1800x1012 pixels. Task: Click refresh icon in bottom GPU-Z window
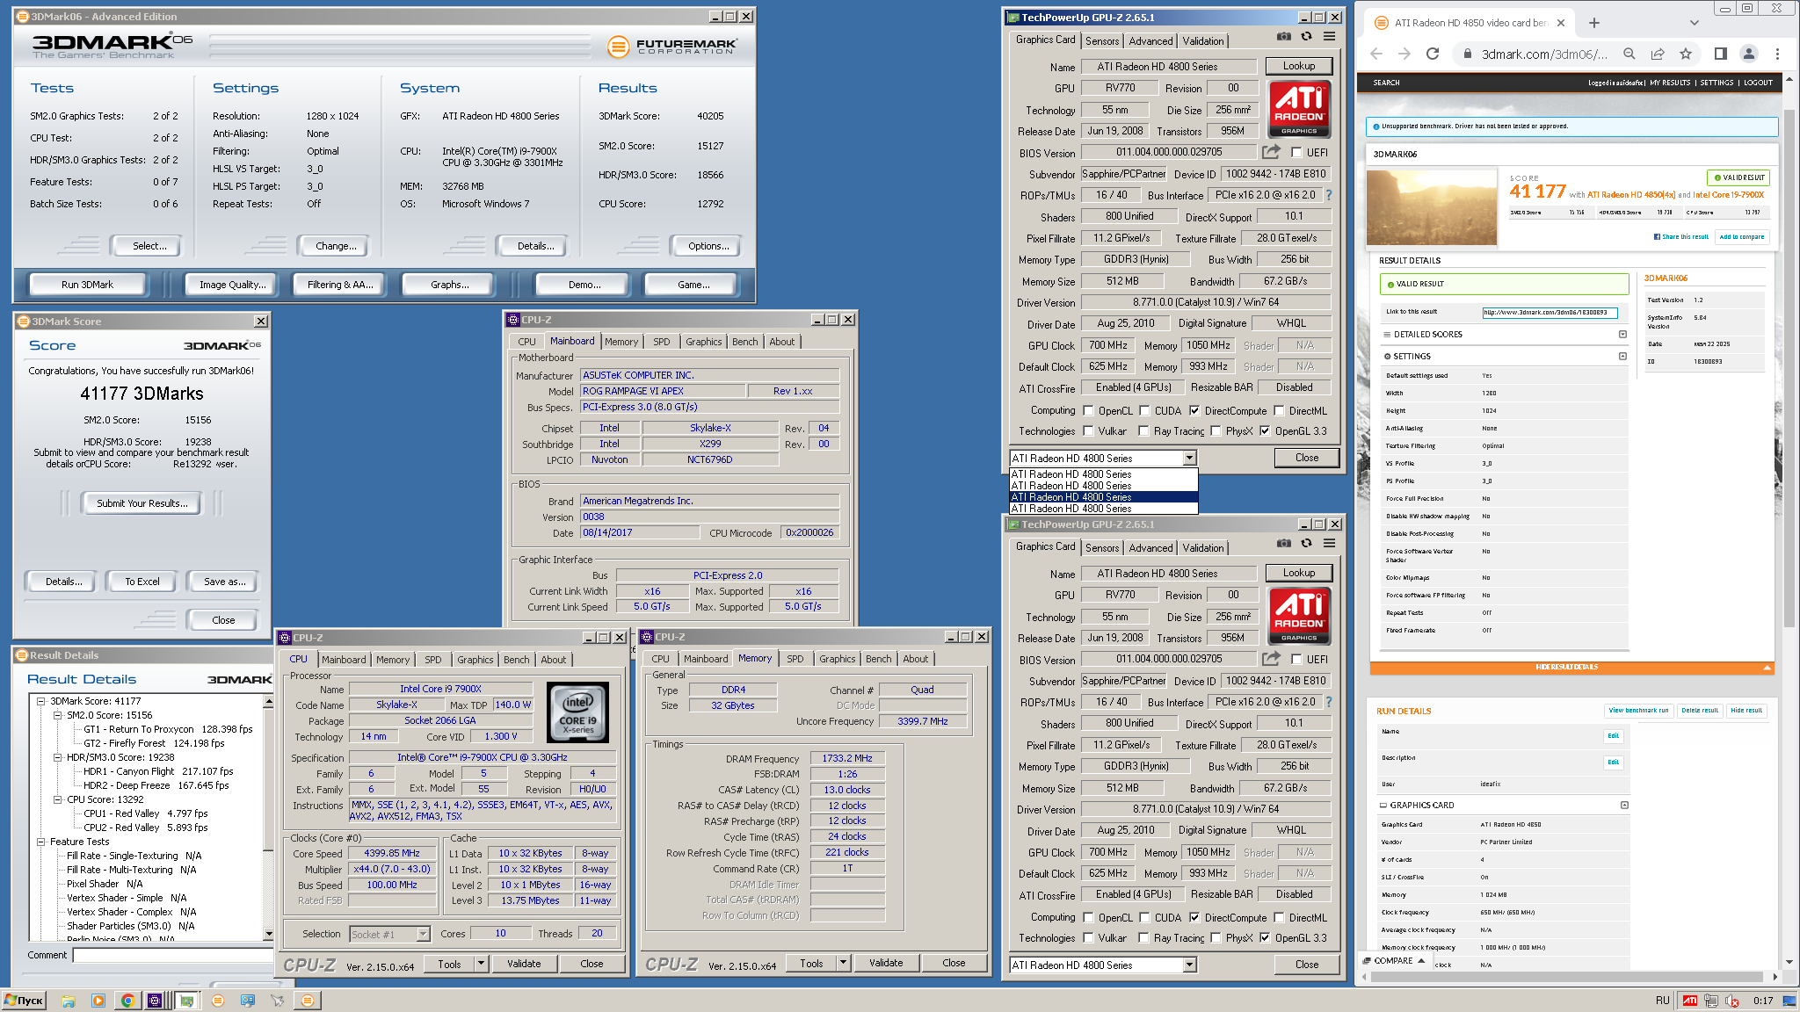[1306, 544]
